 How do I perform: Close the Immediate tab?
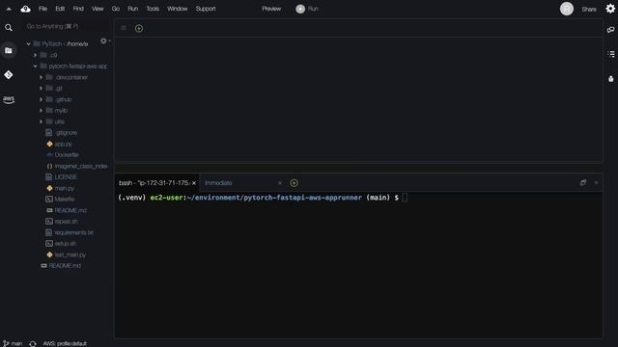[280, 183]
